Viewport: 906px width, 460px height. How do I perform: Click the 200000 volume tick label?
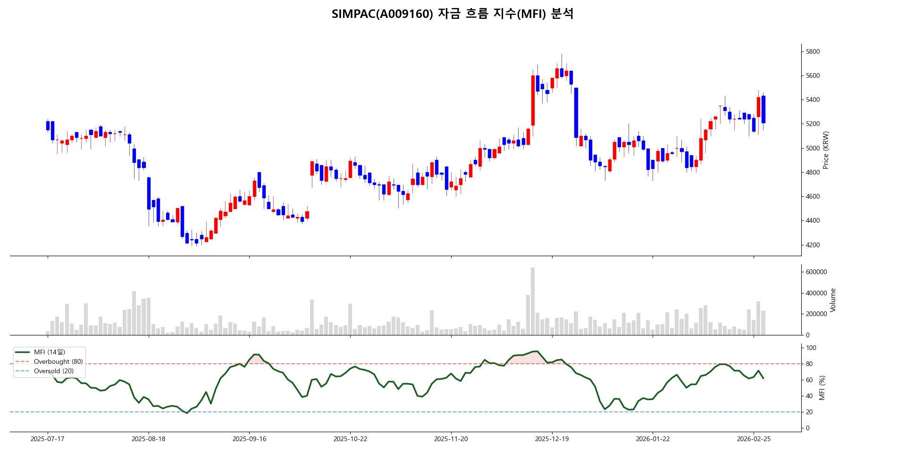(816, 314)
